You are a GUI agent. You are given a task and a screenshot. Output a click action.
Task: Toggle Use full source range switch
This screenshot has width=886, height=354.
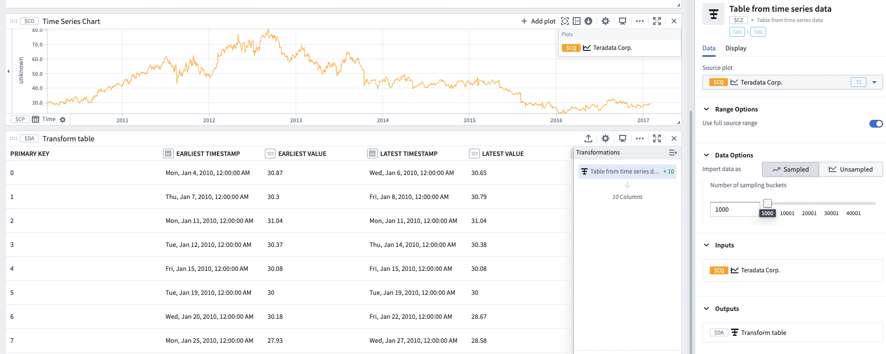point(876,124)
